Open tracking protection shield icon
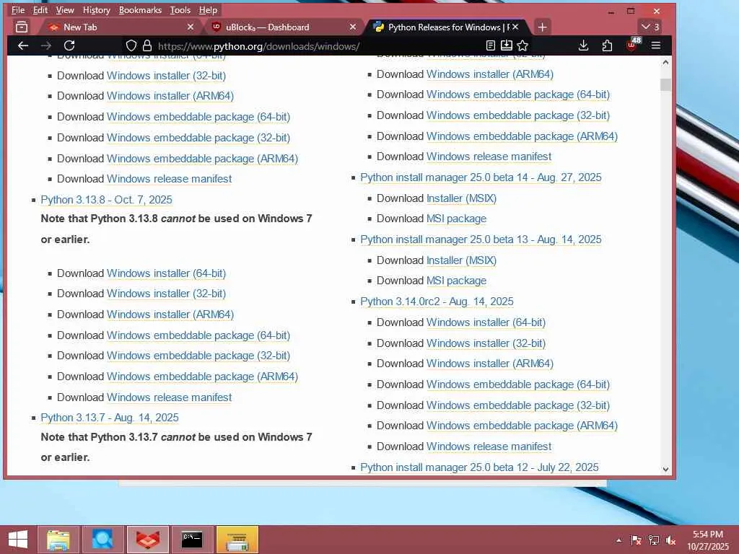The width and height of the screenshot is (739, 554). pyautogui.click(x=131, y=45)
